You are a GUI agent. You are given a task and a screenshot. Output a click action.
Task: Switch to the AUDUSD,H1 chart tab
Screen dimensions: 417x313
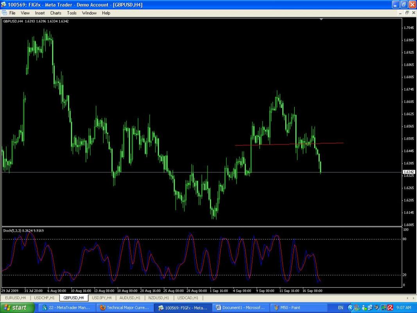[130, 298]
